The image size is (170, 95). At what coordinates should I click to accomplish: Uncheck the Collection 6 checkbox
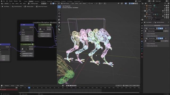click(163, 16)
